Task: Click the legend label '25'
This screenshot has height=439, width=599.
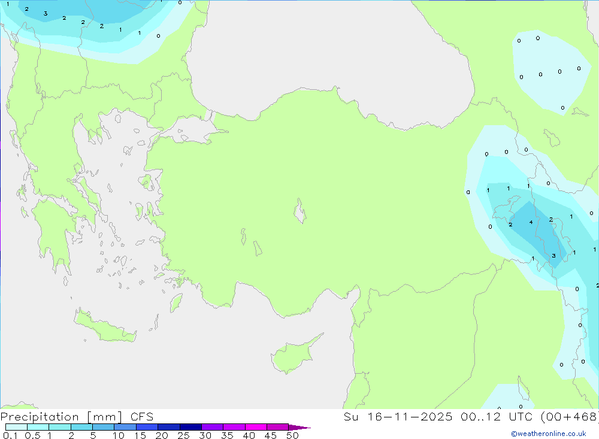Action: [x=184, y=435]
